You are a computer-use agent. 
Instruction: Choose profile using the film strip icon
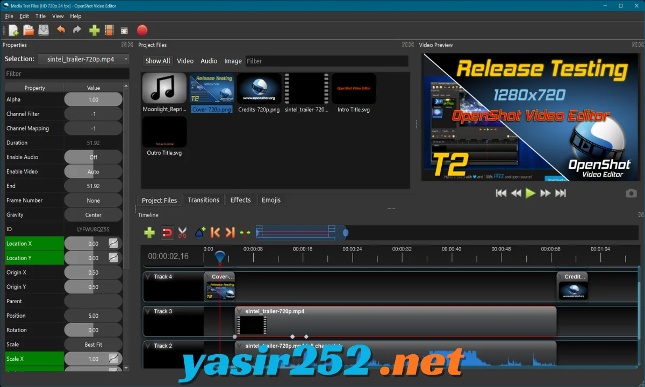109,31
